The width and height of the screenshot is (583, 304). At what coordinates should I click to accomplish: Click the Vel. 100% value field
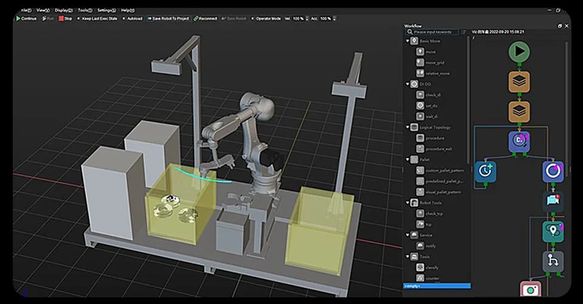298,19
